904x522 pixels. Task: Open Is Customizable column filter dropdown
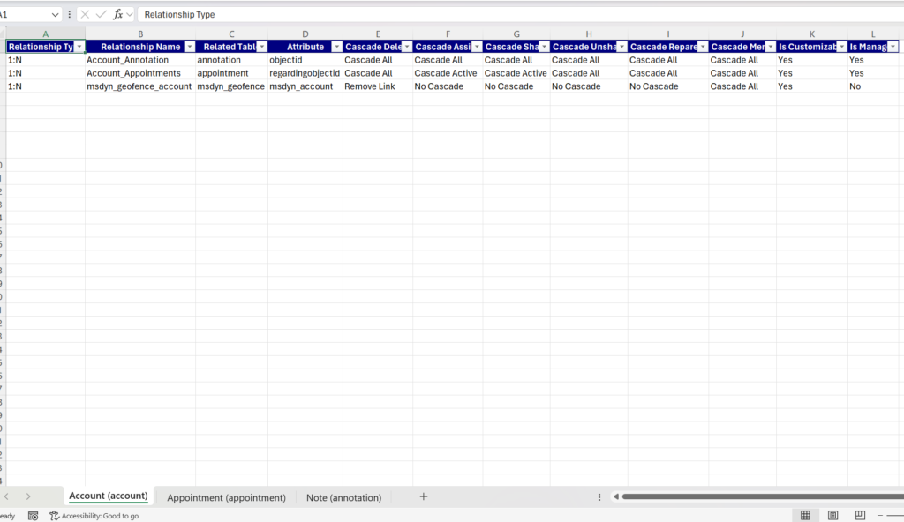tap(840, 47)
